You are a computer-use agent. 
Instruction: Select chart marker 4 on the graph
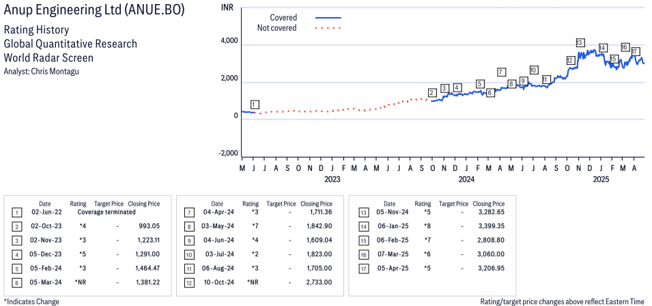click(457, 87)
